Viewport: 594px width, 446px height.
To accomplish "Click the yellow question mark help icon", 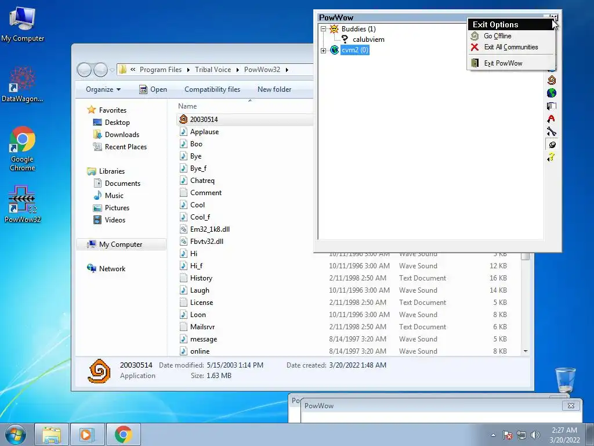I will pos(552,157).
